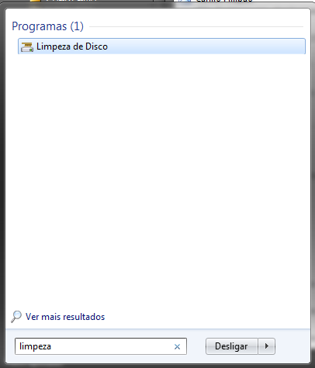
Task: Click the word limpeza in the search box
Action: (35, 346)
